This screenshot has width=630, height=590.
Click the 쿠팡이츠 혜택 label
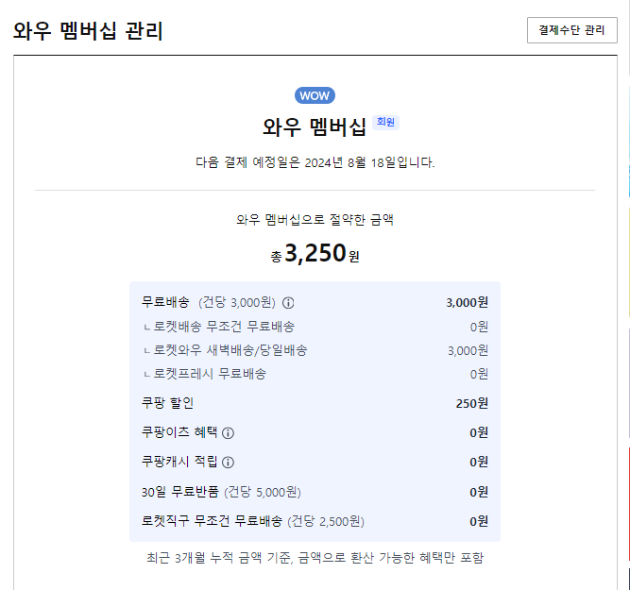click(179, 432)
